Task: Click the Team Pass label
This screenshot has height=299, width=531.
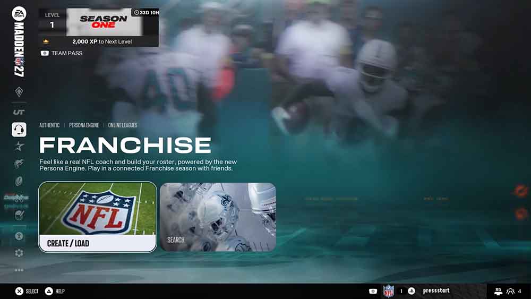Action: 67,53
